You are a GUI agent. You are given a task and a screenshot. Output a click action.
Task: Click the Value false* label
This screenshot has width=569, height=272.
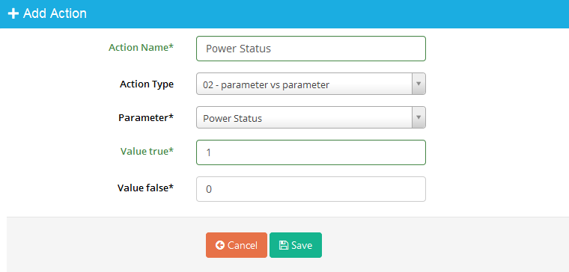145,188
